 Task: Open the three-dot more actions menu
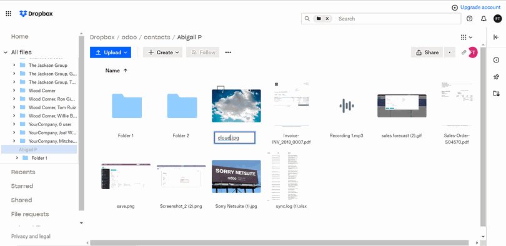[x=228, y=52]
